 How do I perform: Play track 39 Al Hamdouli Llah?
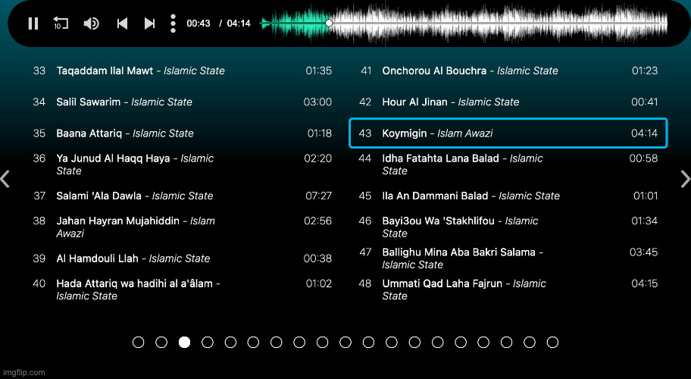(x=183, y=258)
